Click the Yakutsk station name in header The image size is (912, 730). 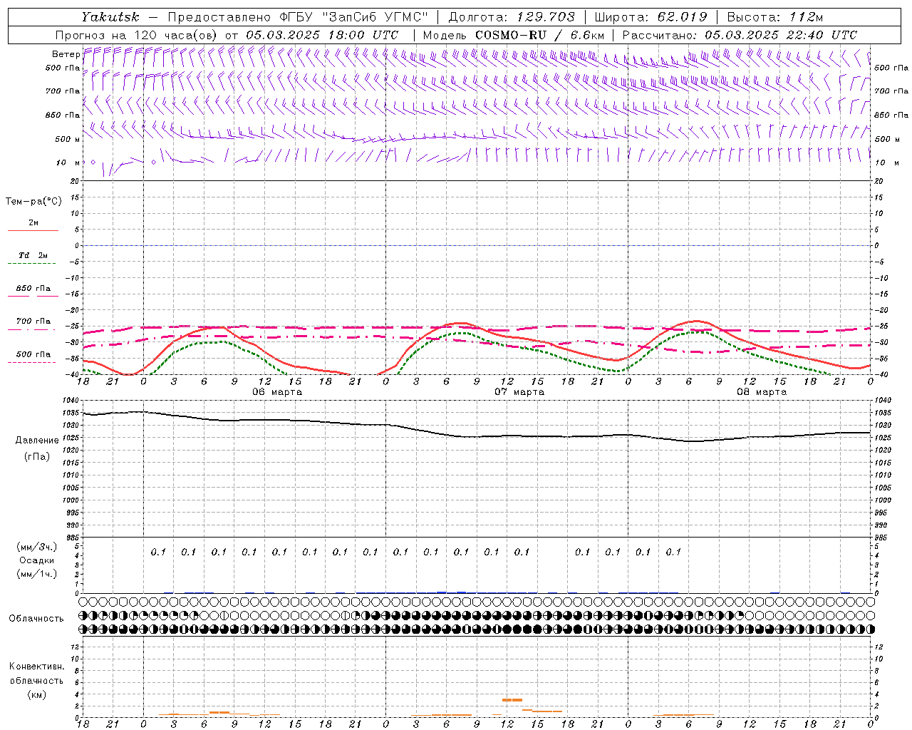coord(110,17)
